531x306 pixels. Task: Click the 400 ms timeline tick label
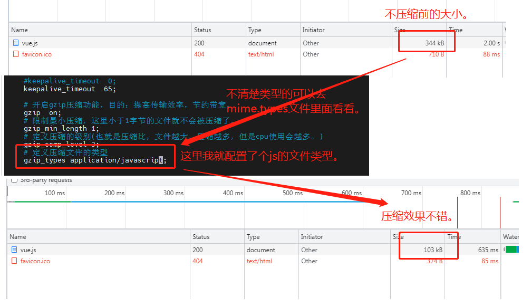(233, 193)
